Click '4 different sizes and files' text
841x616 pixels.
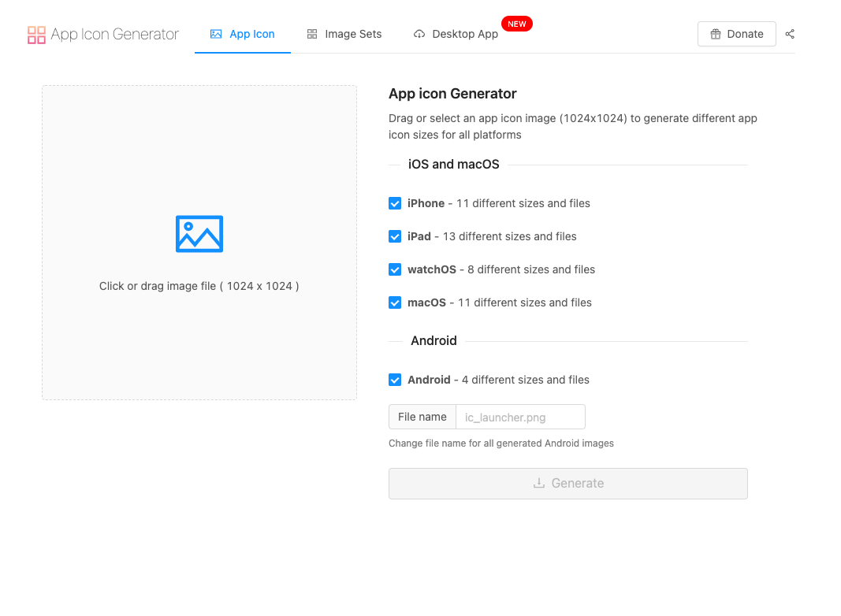click(526, 380)
